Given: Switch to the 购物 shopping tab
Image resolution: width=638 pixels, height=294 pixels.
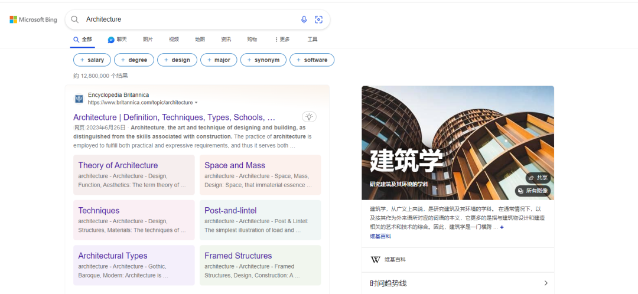Looking at the screenshot, I should 252,40.
